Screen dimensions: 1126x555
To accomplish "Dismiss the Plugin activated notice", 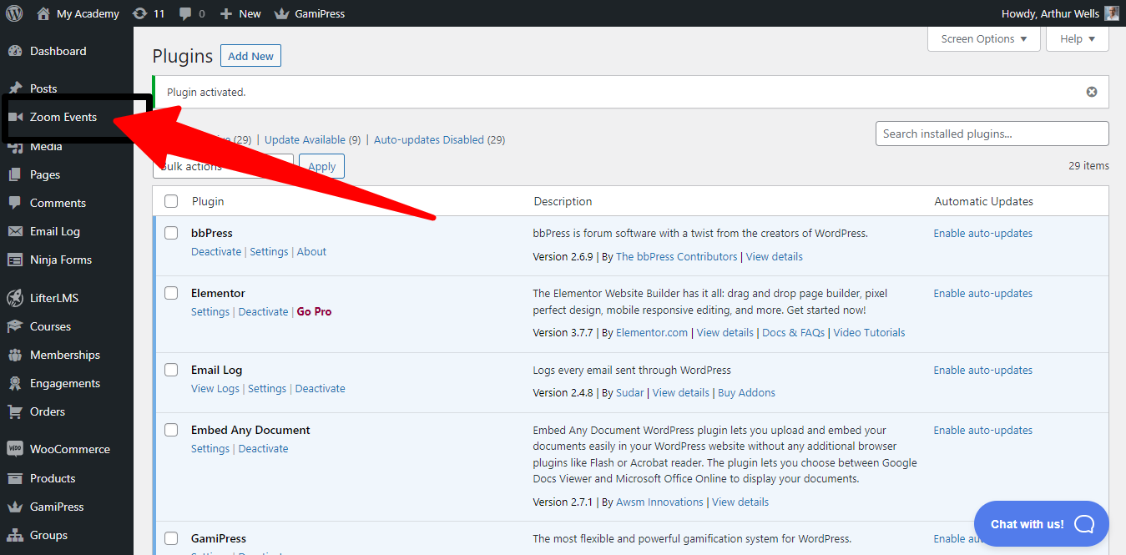I will 1091,92.
